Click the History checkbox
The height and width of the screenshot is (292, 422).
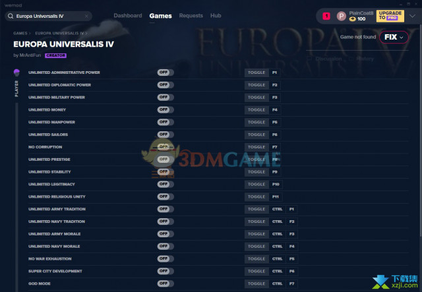tap(351, 59)
